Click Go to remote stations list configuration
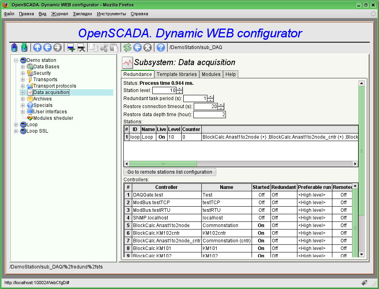The width and height of the screenshot is (379, 289). [x=170, y=172]
